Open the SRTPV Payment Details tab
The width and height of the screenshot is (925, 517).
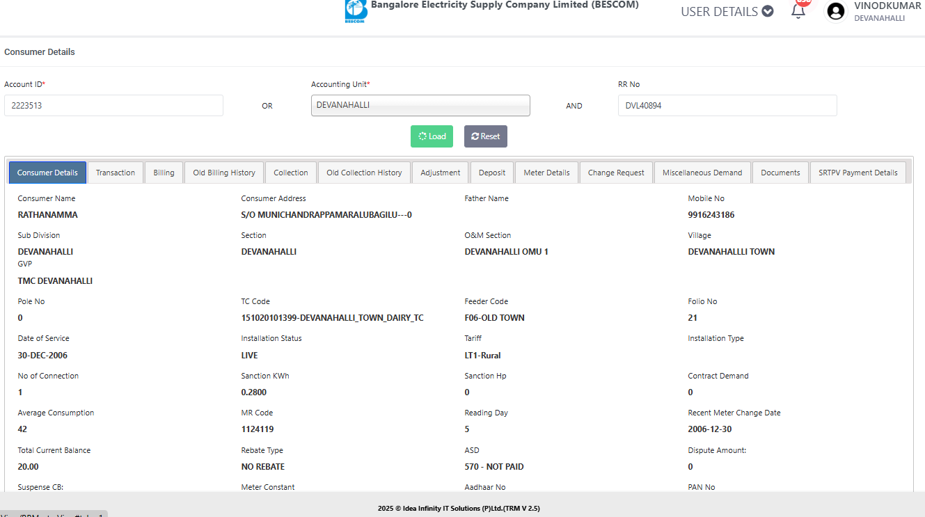click(857, 173)
